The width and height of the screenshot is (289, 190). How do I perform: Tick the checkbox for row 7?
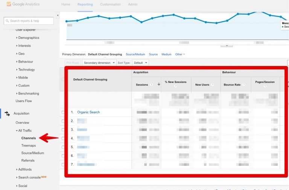click(x=63, y=164)
